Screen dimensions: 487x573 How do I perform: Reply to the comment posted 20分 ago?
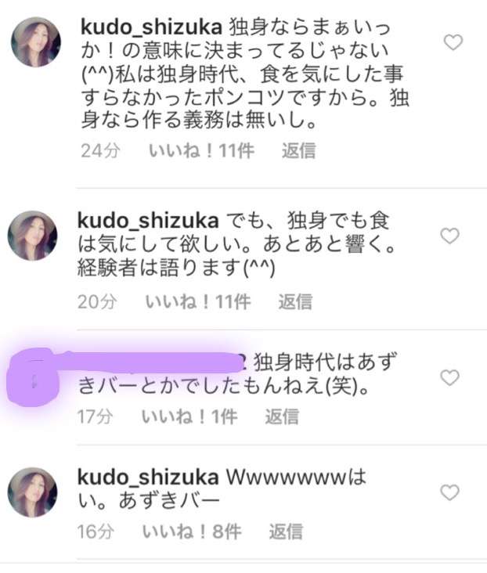pos(295,302)
